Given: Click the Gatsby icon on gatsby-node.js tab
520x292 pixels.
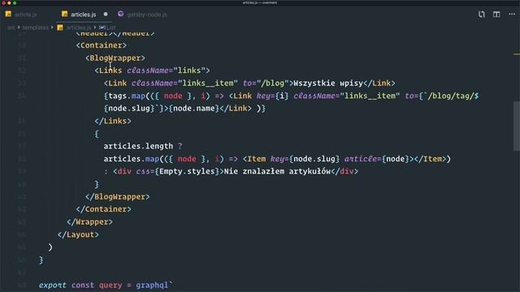Looking at the screenshot, I should pos(121,14).
